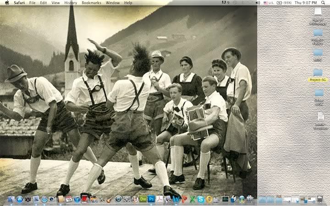This screenshot has height=206, width=330.
Task: Open the Safari menu
Action: tap(19, 3)
